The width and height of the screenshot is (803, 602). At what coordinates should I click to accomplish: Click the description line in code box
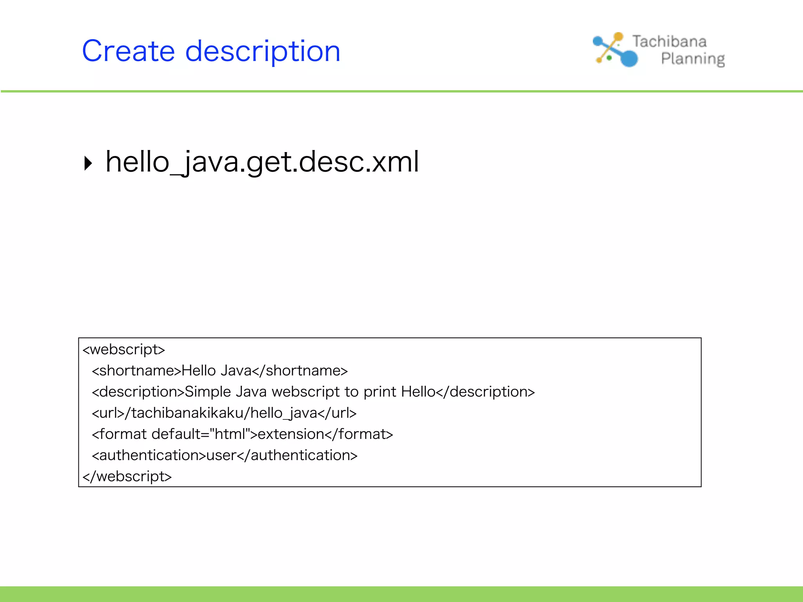pyautogui.click(x=313, y=392)
